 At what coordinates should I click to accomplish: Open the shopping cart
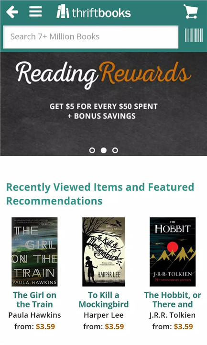[191, 11]
